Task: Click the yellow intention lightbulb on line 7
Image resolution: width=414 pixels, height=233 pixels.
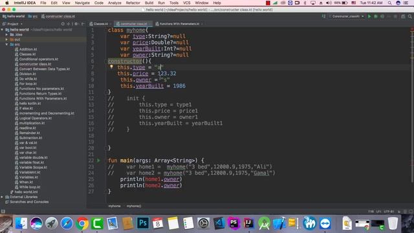Action: coord(111,67)
